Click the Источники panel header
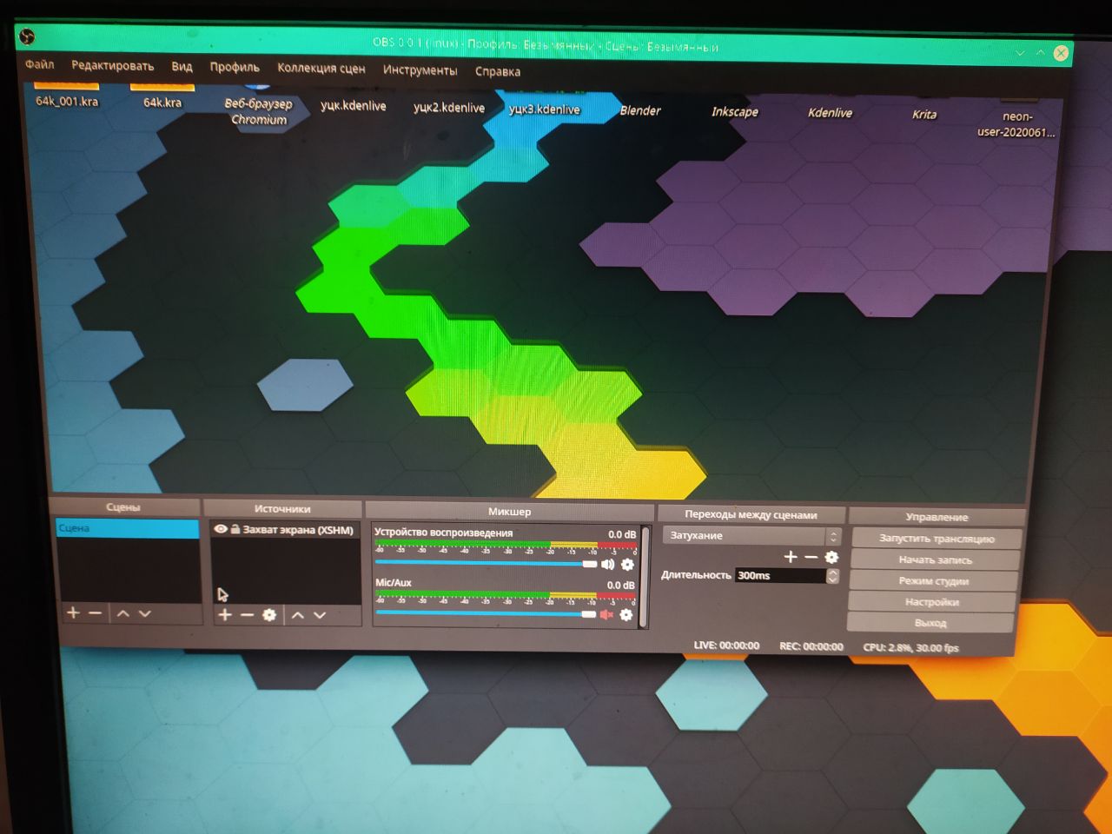 (282, 509)
